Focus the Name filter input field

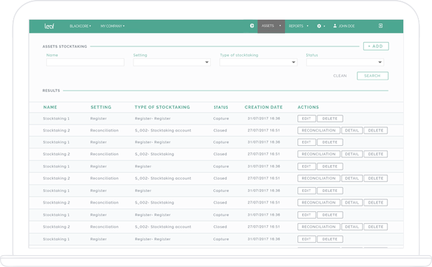click(x=85, y=62)
